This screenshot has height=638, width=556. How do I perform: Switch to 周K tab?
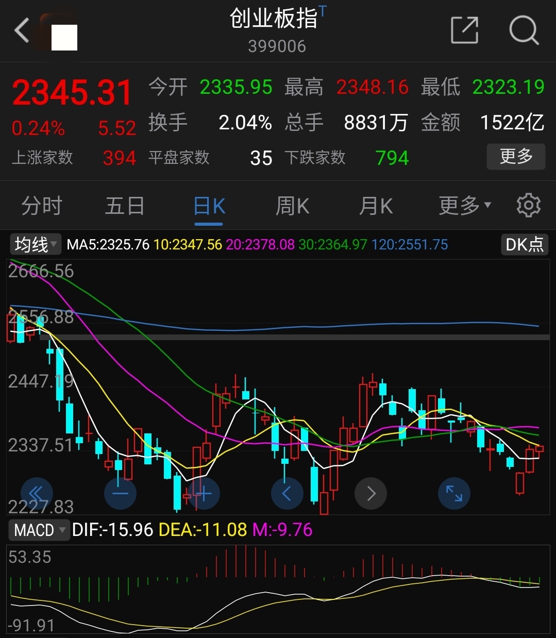[x=292, y=206]
